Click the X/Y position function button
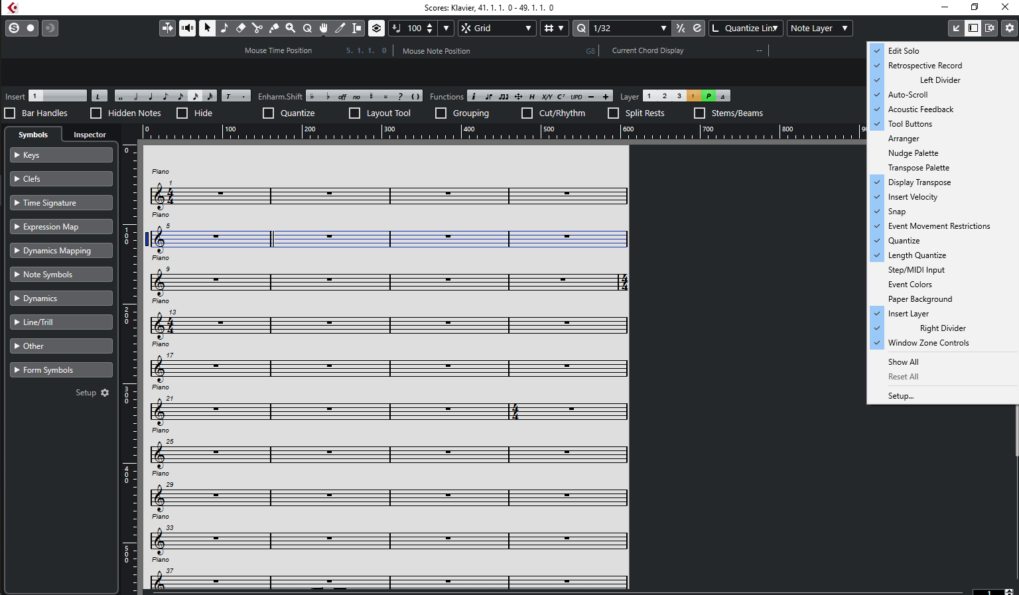Viewport: 1019px width, 595px height. pos(547,96)
